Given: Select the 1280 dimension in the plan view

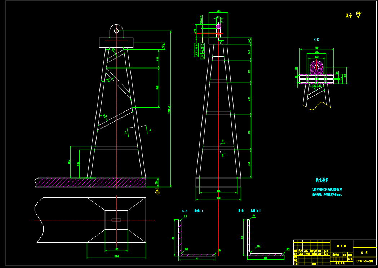Looking at the screenshot, I should pyautogui.click(x=116, y=256).
